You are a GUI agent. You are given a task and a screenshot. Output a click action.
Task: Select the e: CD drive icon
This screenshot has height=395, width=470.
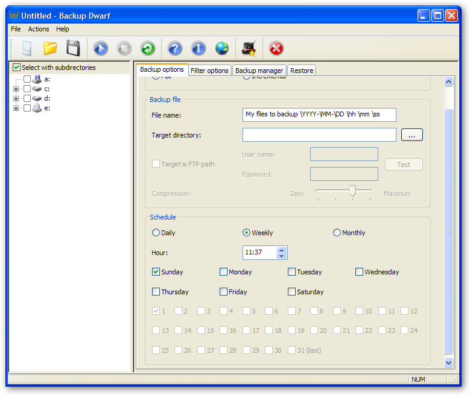coord(37,108)
